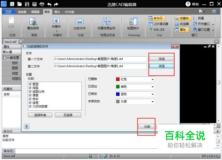Switch to the 输出 output tab

[x=57, y=12]
